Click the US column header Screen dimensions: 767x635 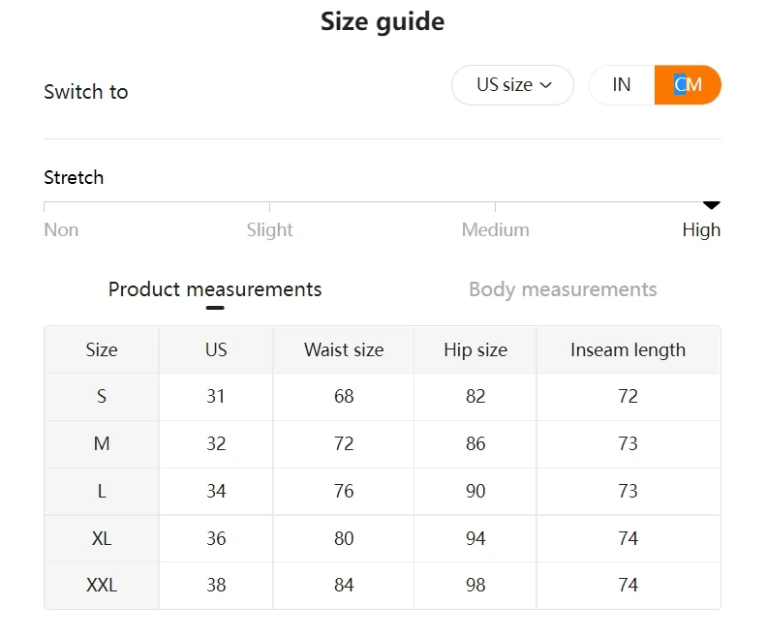coord(216,350)
